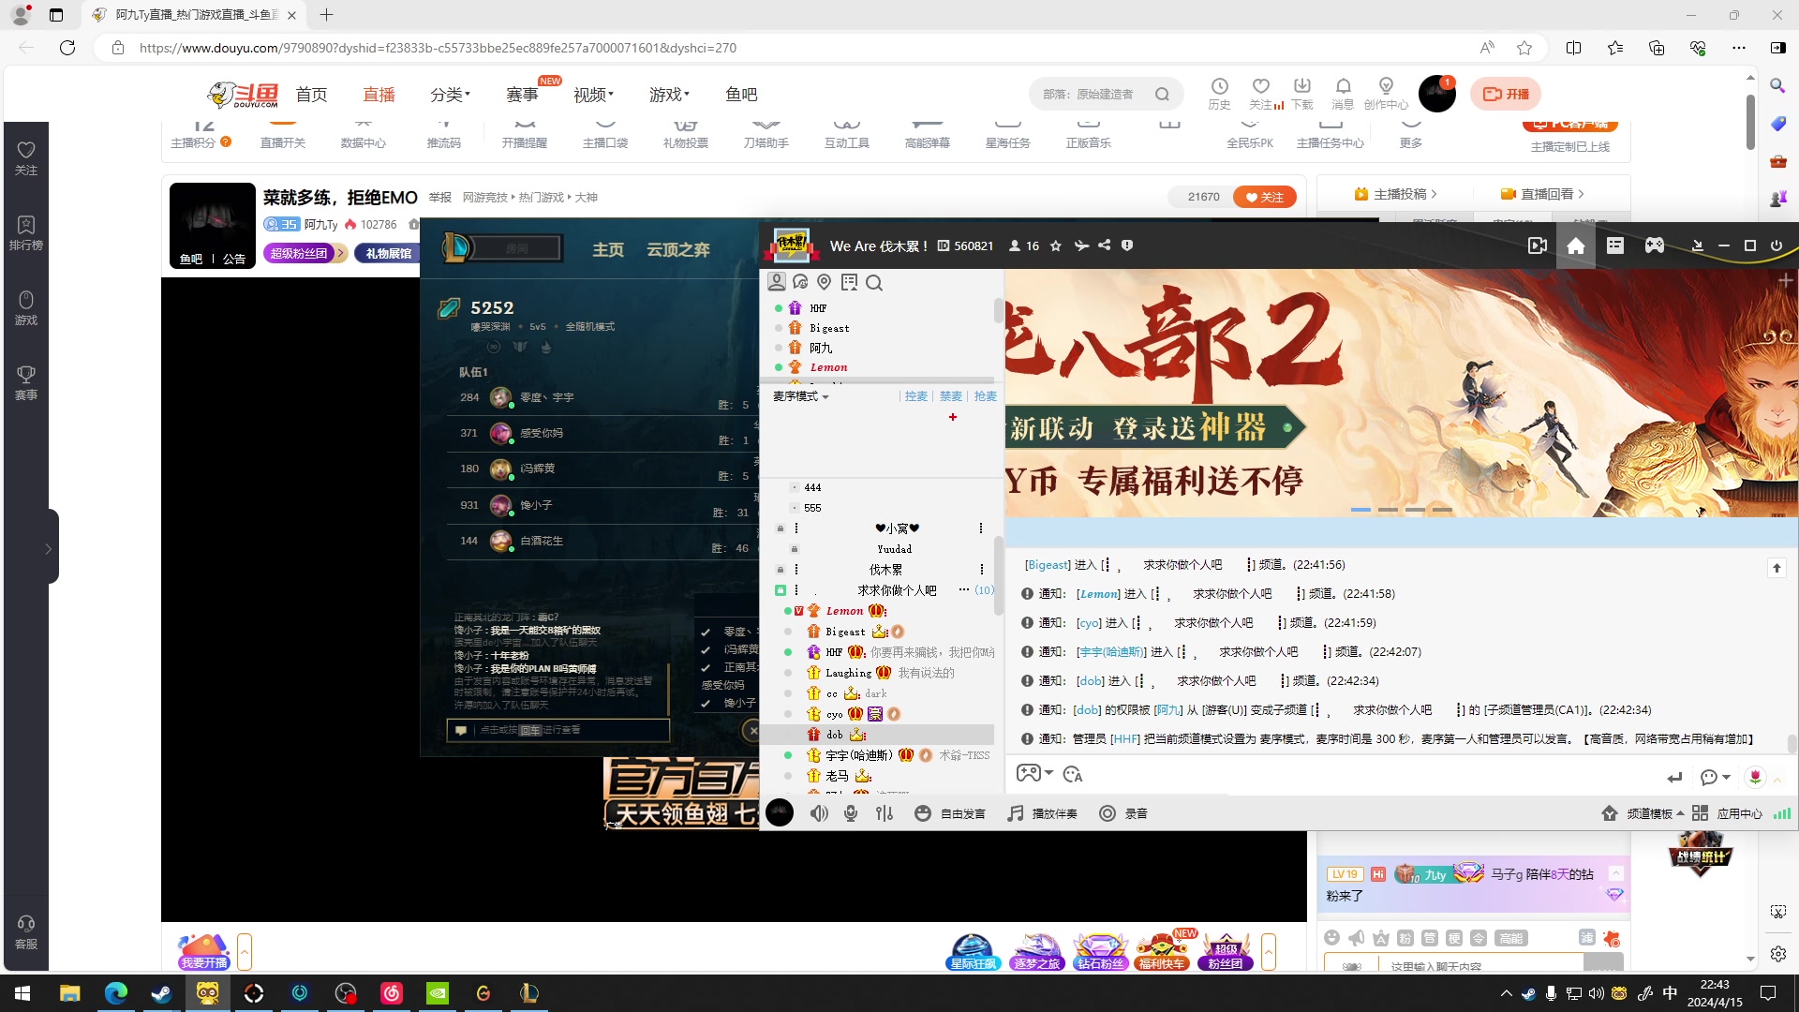
Task: Check the 馋小子 team member checkbox
Action: point(706,703)
